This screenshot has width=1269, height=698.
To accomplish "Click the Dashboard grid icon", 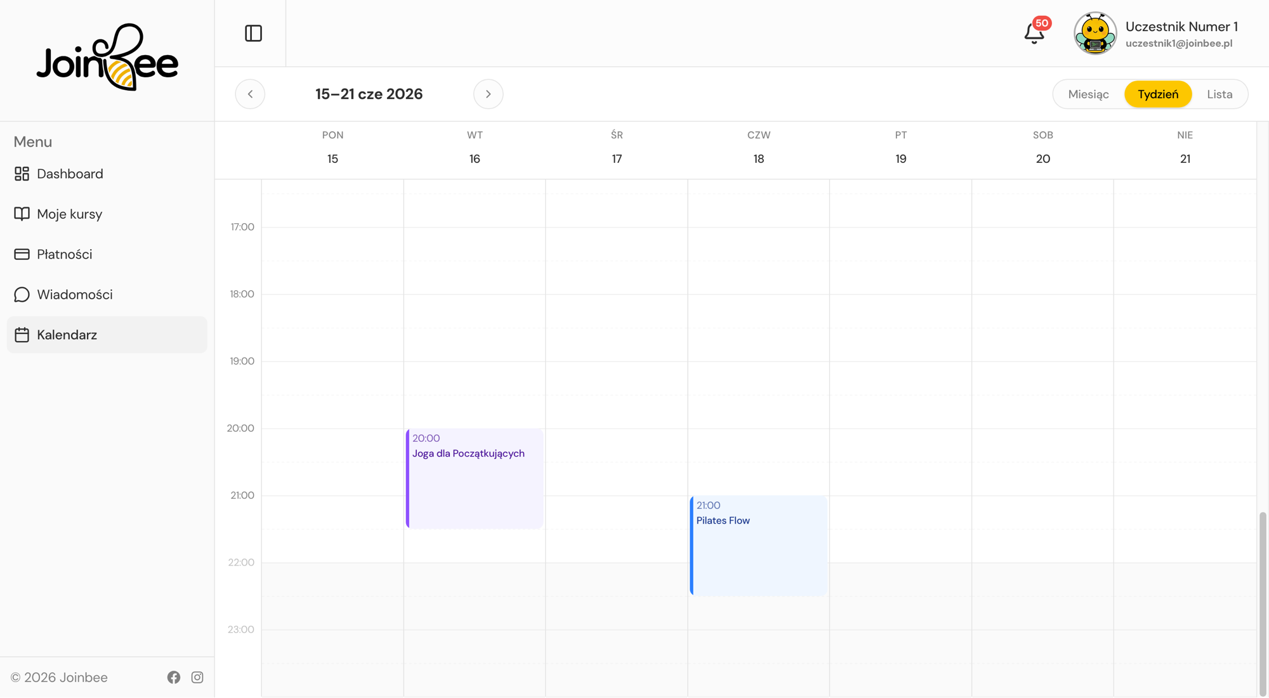I will [22, 174].
